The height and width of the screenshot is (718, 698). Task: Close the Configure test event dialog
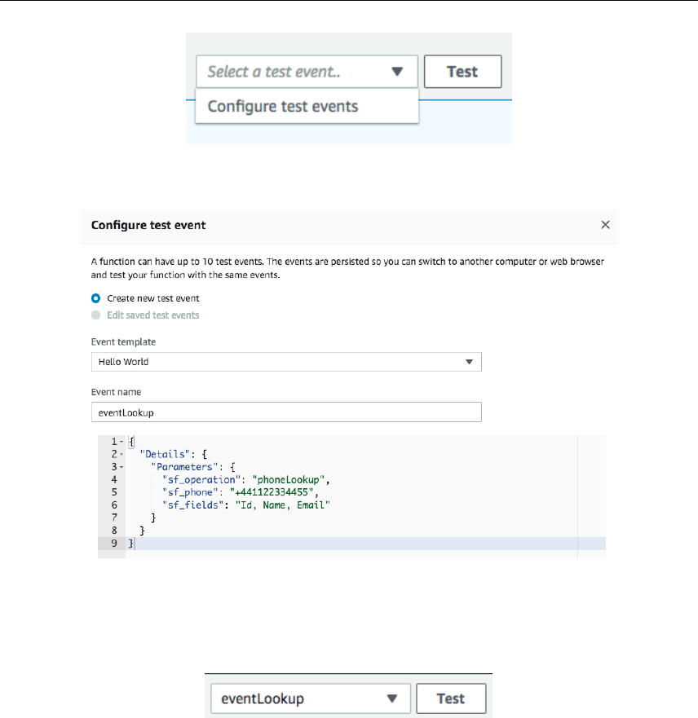[x=605, y=225]
